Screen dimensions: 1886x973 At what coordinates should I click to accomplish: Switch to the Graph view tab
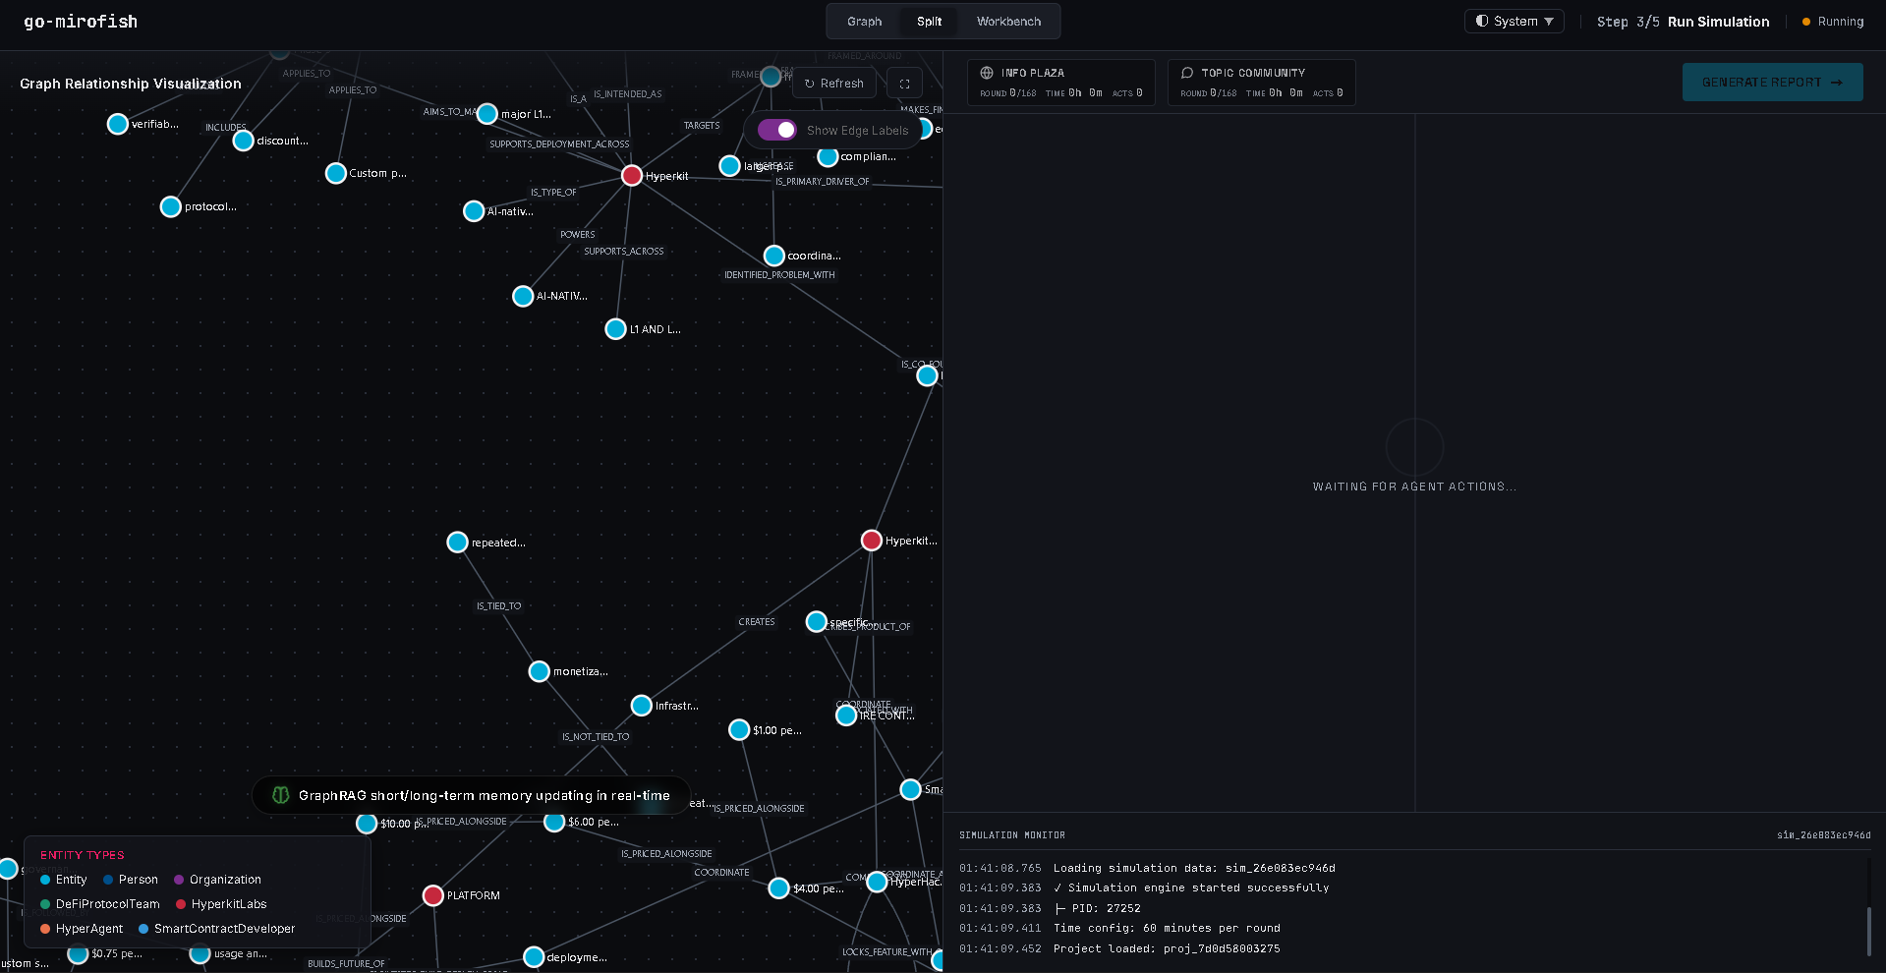pos(864,22)
